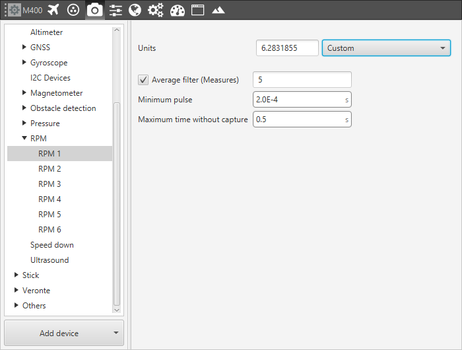The width and height of the screenshot is (462, 350).
Task: Click the Average filter measures field
Action: [x=302, y=80]
